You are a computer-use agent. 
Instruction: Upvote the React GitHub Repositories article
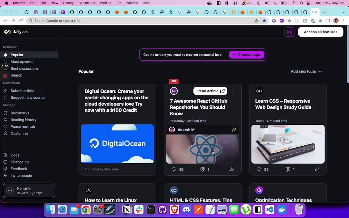[174, 170]
